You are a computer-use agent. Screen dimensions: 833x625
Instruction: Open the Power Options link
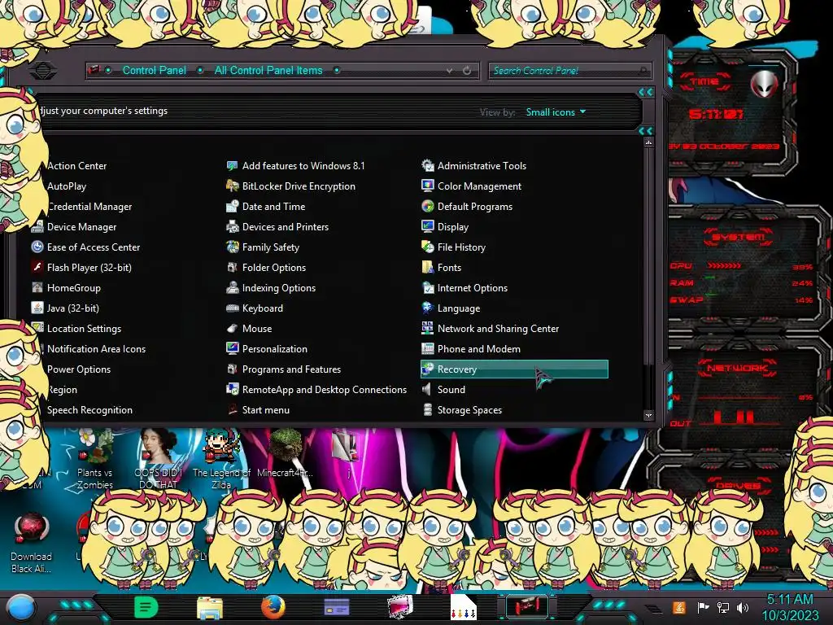coord(79,369)
